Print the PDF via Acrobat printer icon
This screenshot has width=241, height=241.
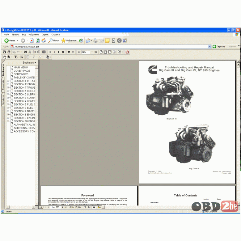[x=9, y=52]
